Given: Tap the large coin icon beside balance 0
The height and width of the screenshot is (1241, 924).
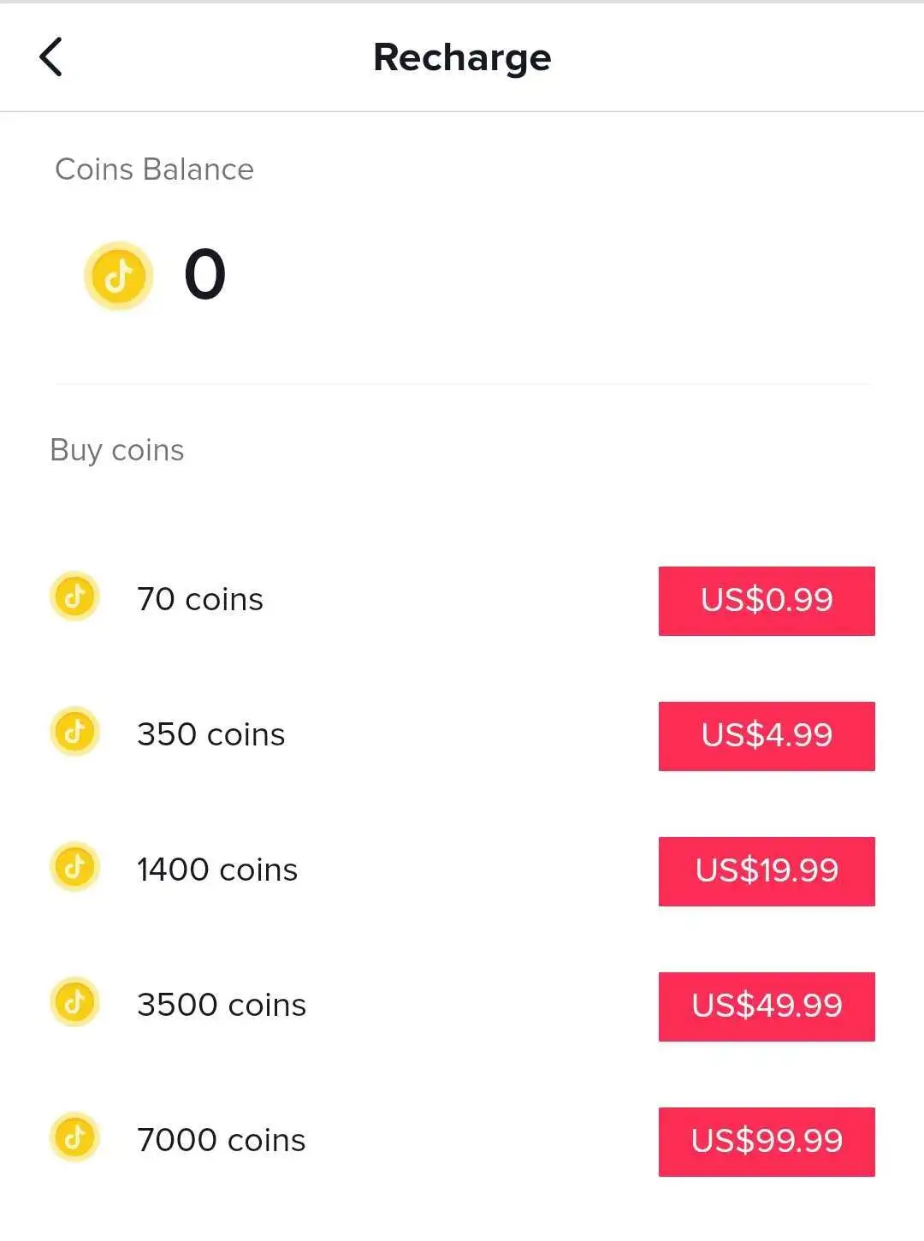Looking at the screenshot, I should (118, 276).
